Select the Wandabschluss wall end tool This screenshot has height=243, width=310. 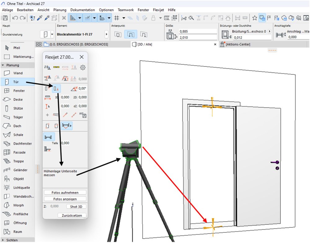(17, 196)
